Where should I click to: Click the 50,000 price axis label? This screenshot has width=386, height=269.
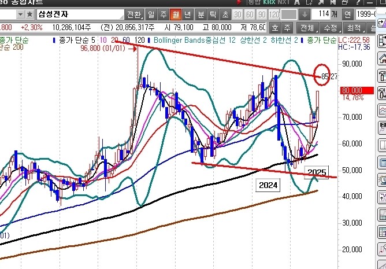[x=352, y=170]
